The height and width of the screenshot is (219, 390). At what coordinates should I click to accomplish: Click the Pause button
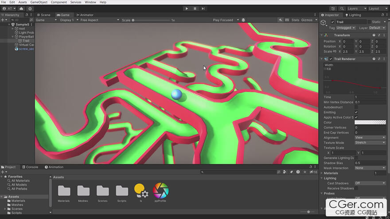[x=195, y=8]
